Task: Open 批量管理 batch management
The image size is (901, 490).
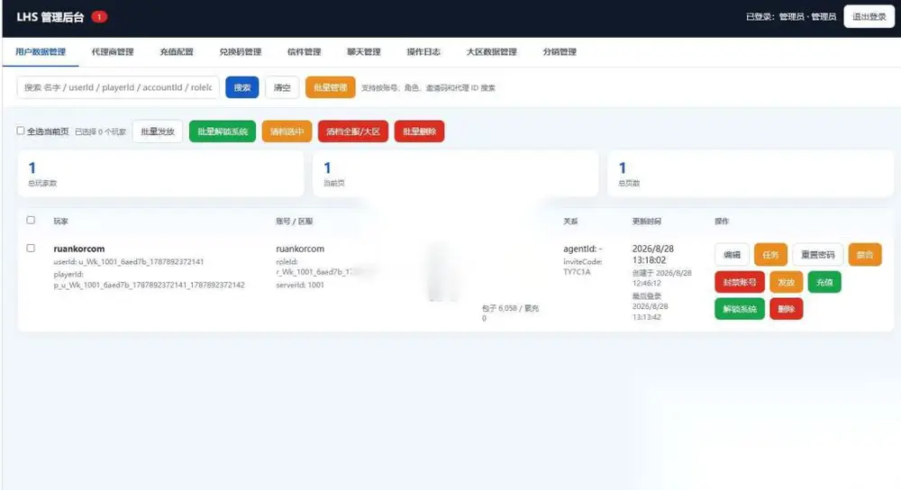Action: 331,87
